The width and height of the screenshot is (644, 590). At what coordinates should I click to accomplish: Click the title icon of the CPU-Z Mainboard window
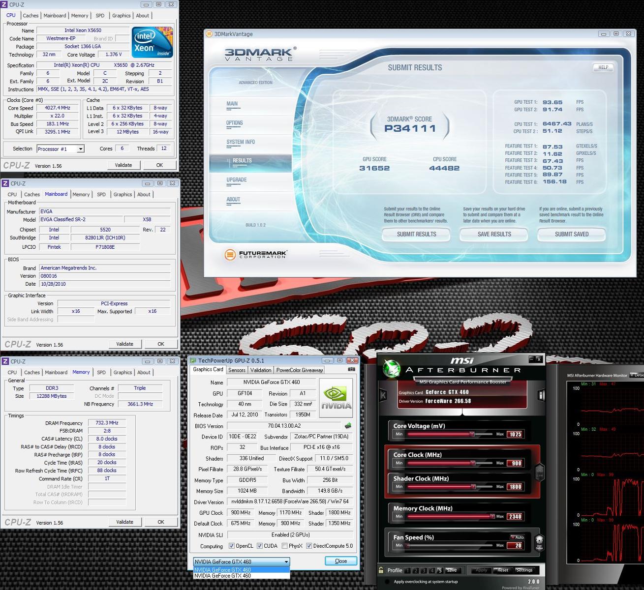5,183
